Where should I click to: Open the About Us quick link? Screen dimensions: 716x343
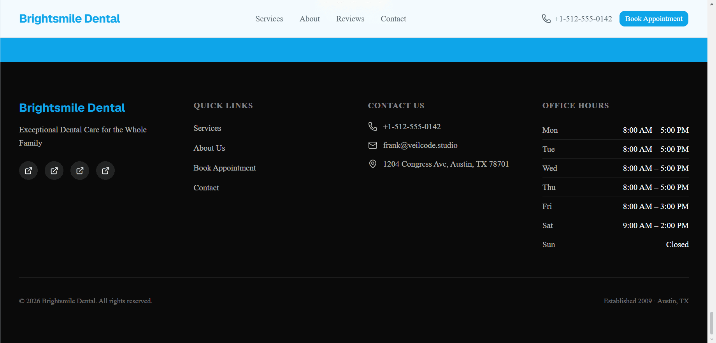(209, 148)
